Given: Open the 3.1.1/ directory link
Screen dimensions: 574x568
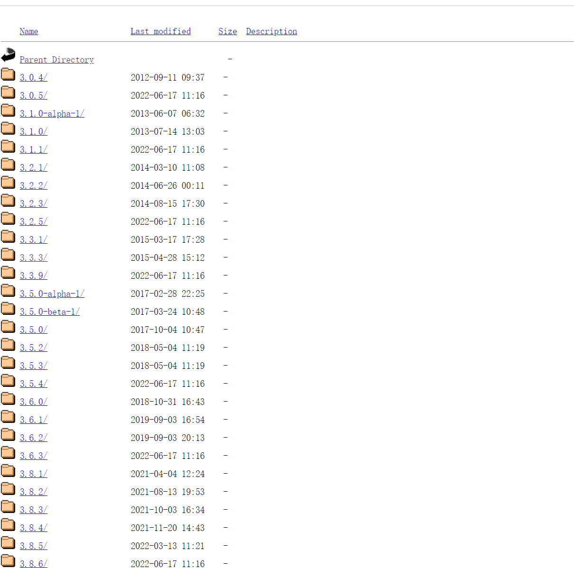Looking at the screenshot, I should click(x=34, y=149).
